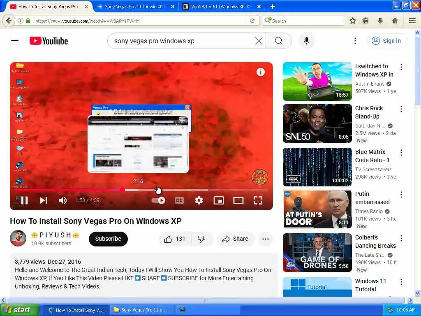This screenshot has height=316, width=421.
Task: Show site information icon in address bar
Action: [x=21, y=21]
